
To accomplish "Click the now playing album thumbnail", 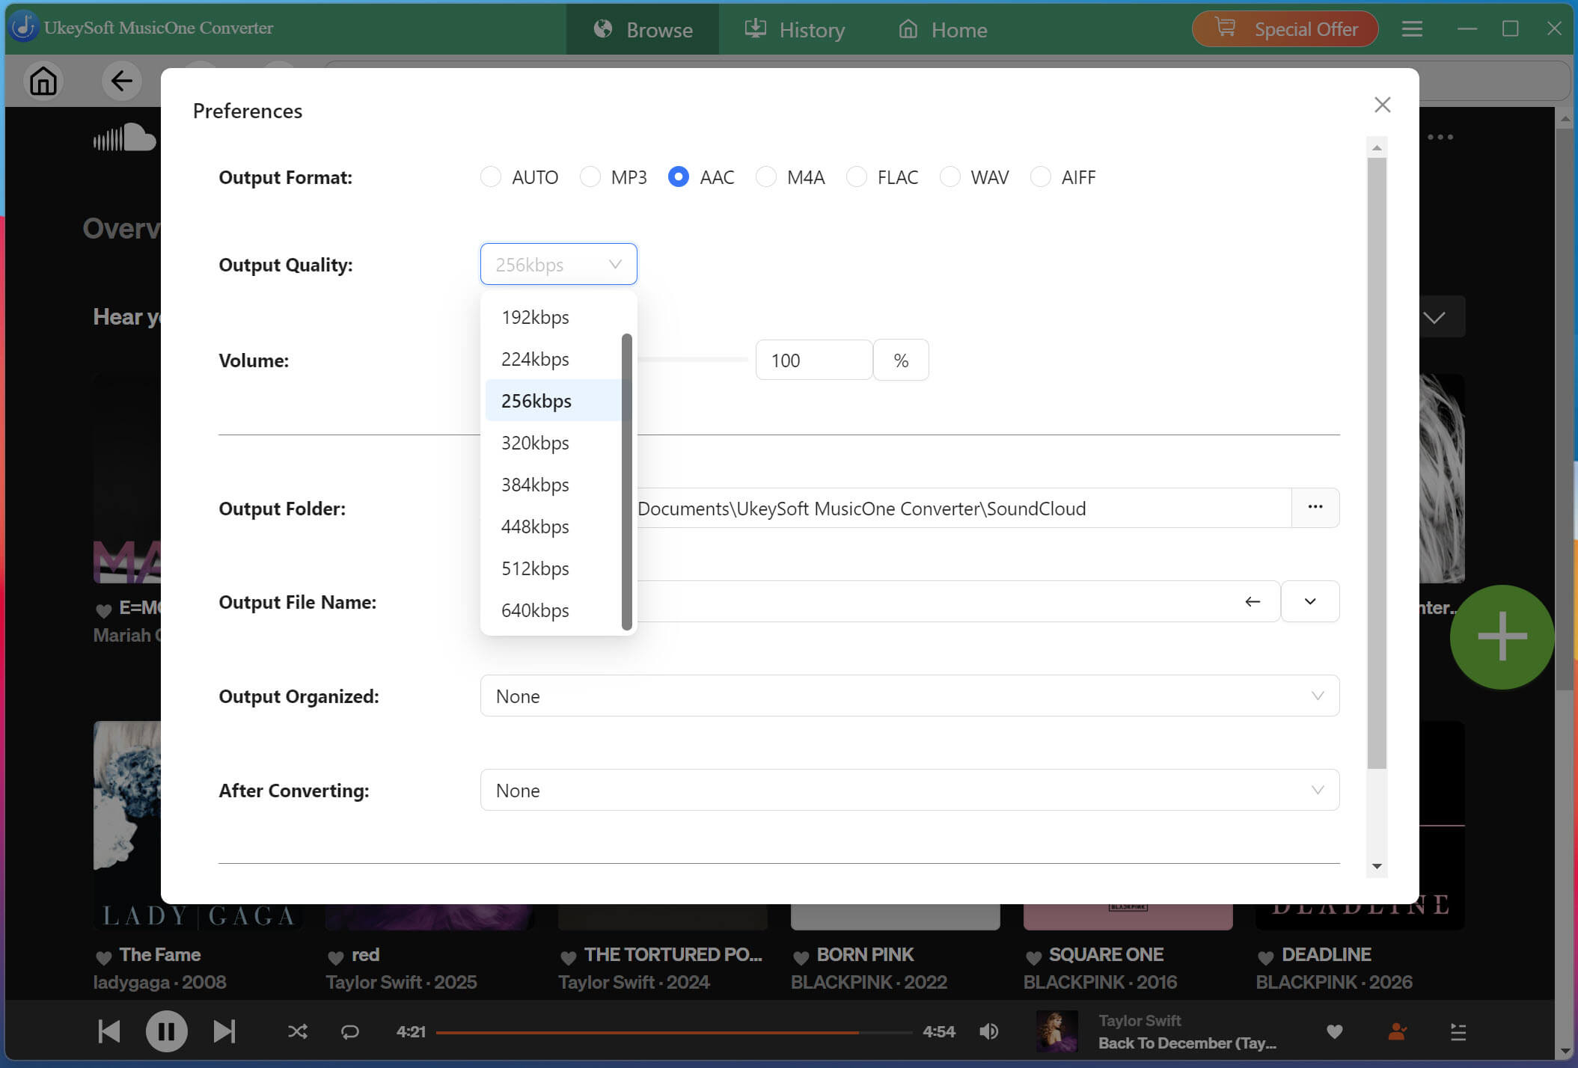I will coord(1056,1031).
